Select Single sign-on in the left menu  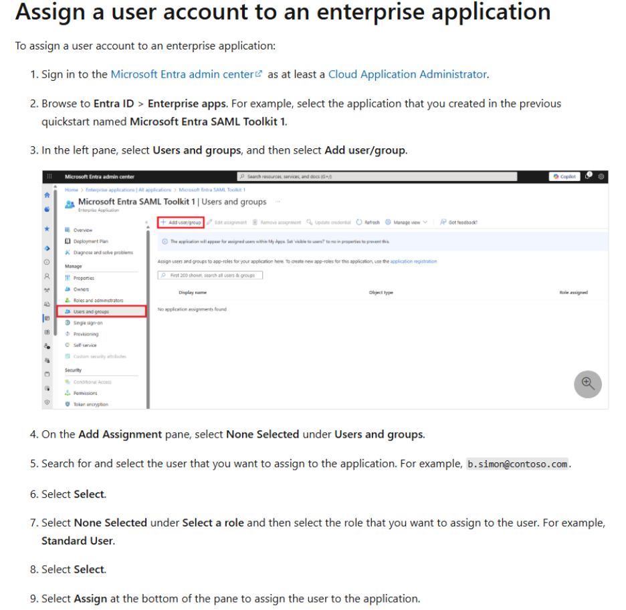(x=88, y=323)
